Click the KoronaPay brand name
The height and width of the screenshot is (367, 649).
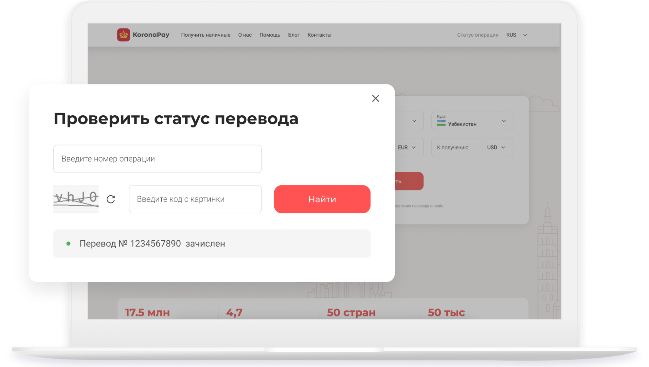point(151,35)
